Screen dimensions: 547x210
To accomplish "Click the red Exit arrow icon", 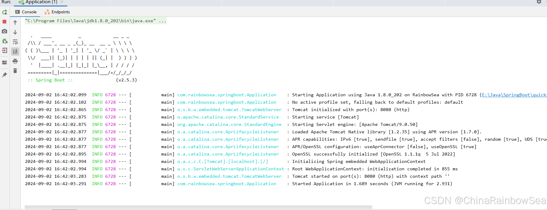I will pos(4,50).
